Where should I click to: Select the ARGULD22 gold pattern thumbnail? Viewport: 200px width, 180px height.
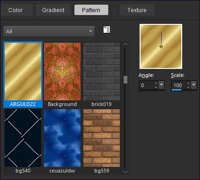coord(23,71)
